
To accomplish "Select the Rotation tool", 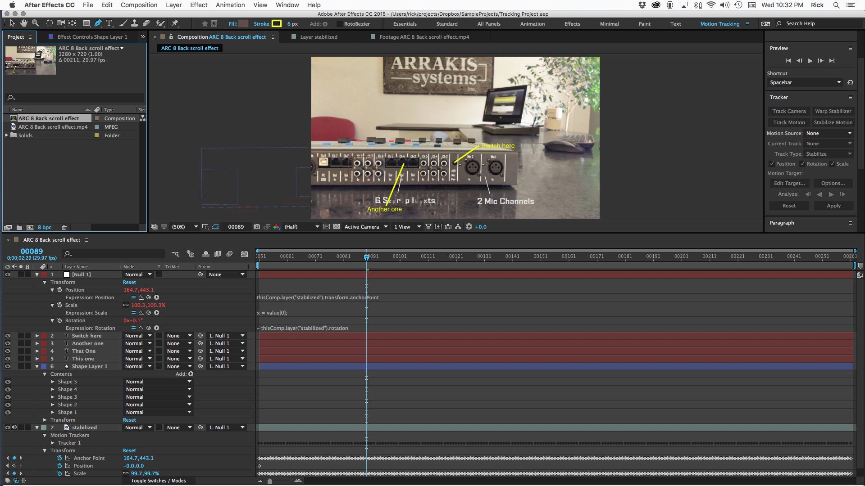I will pos(50,23).
